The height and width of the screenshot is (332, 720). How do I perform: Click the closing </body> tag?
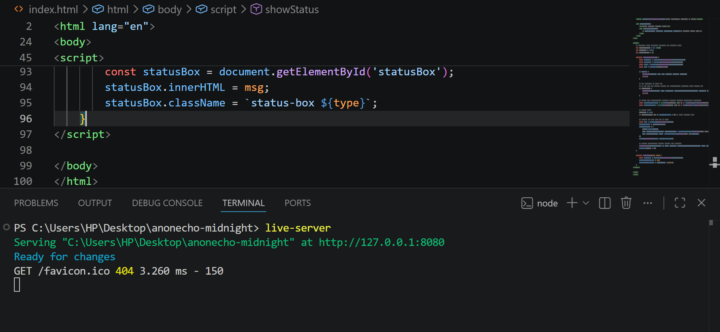point(76,166)
